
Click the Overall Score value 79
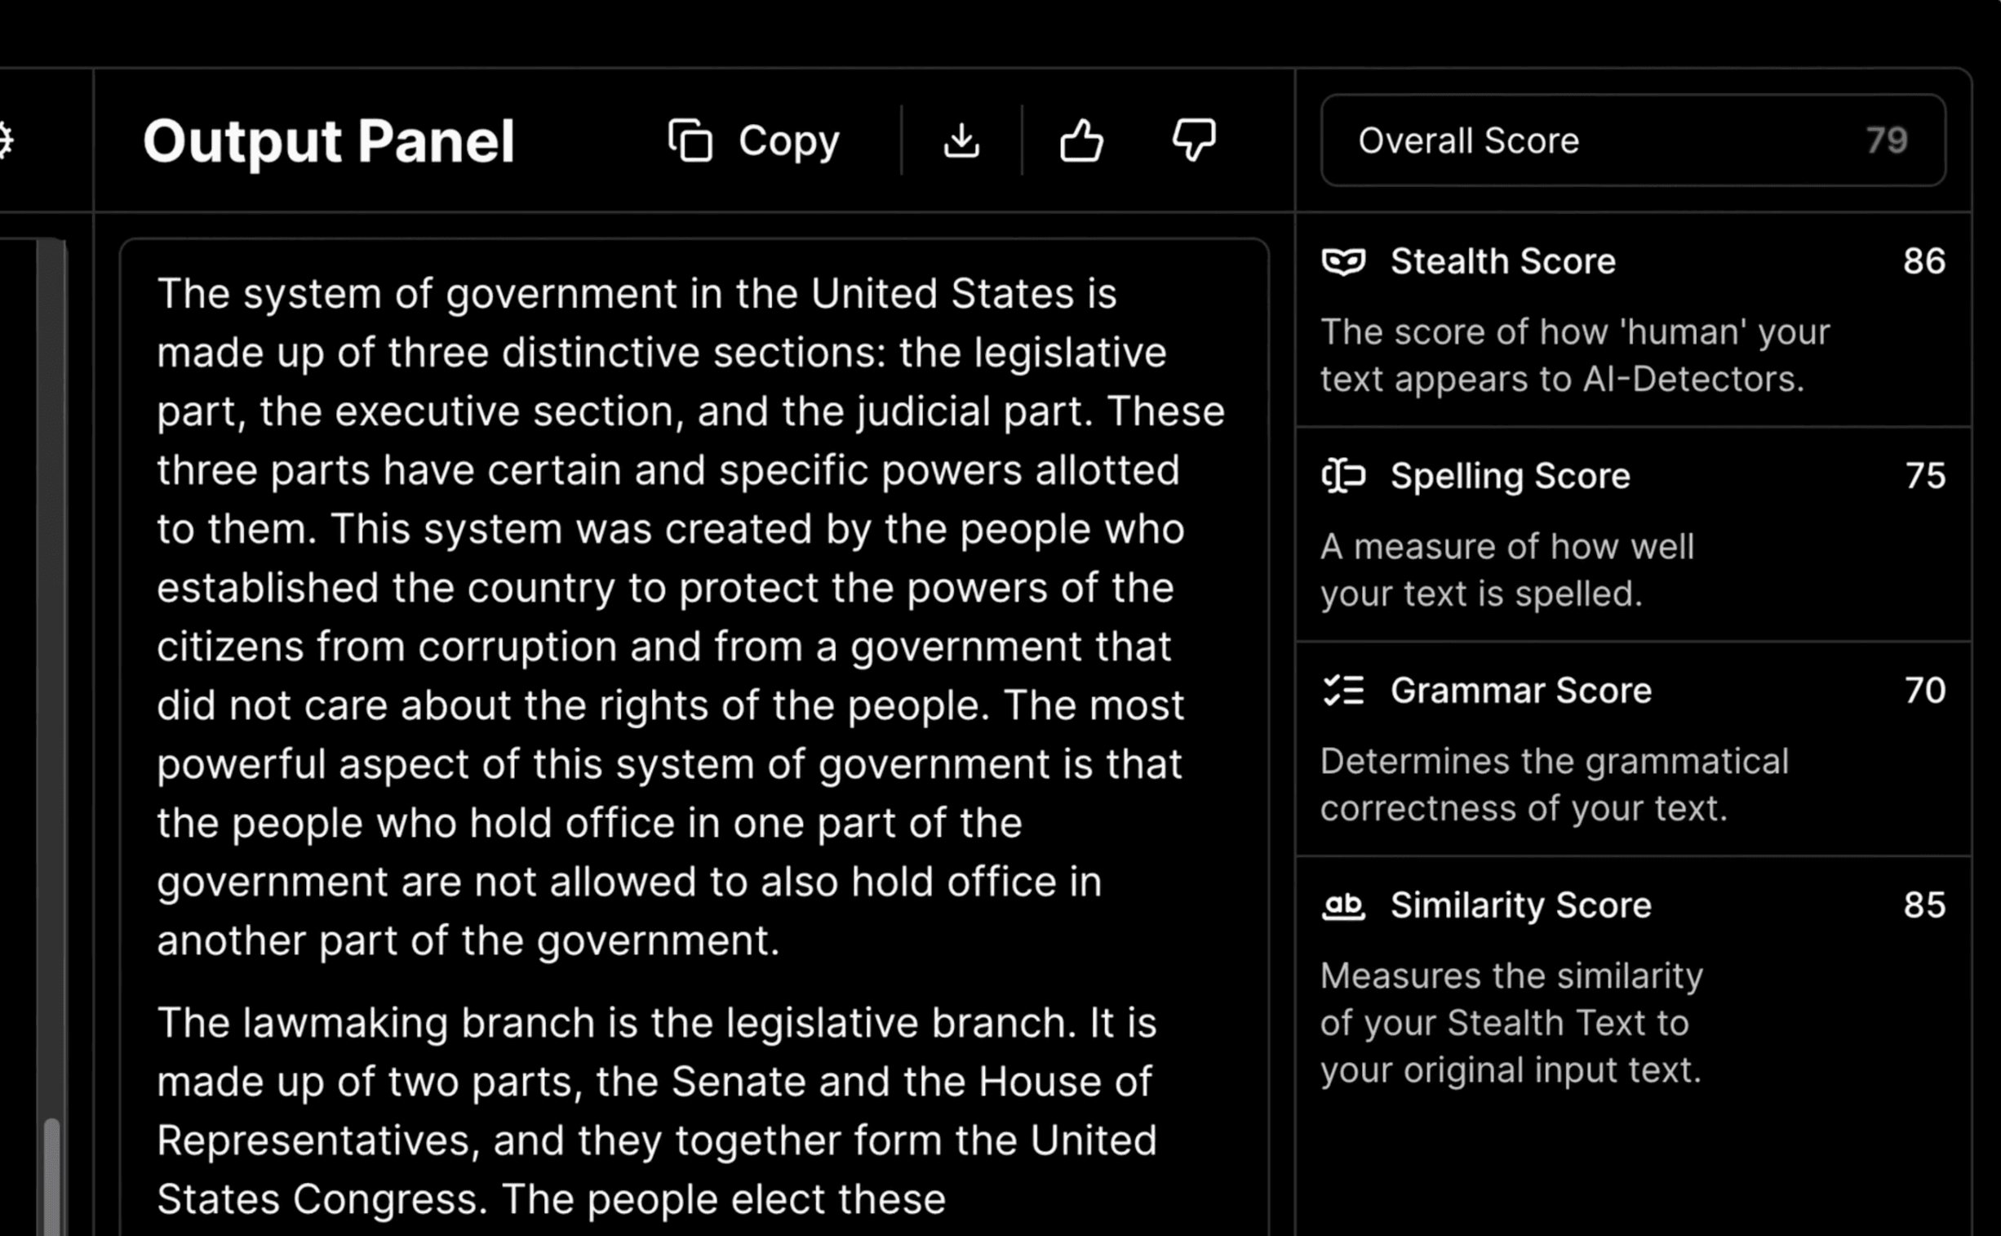(x=1886, y=140)
